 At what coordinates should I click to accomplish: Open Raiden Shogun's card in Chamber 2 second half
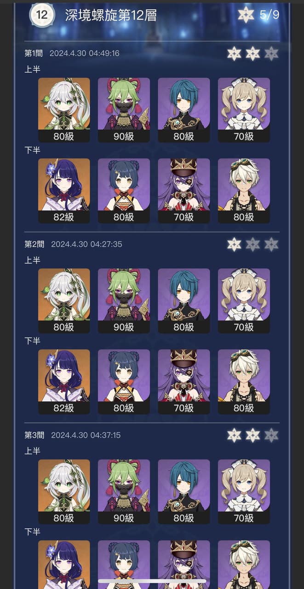pos(64,382)
